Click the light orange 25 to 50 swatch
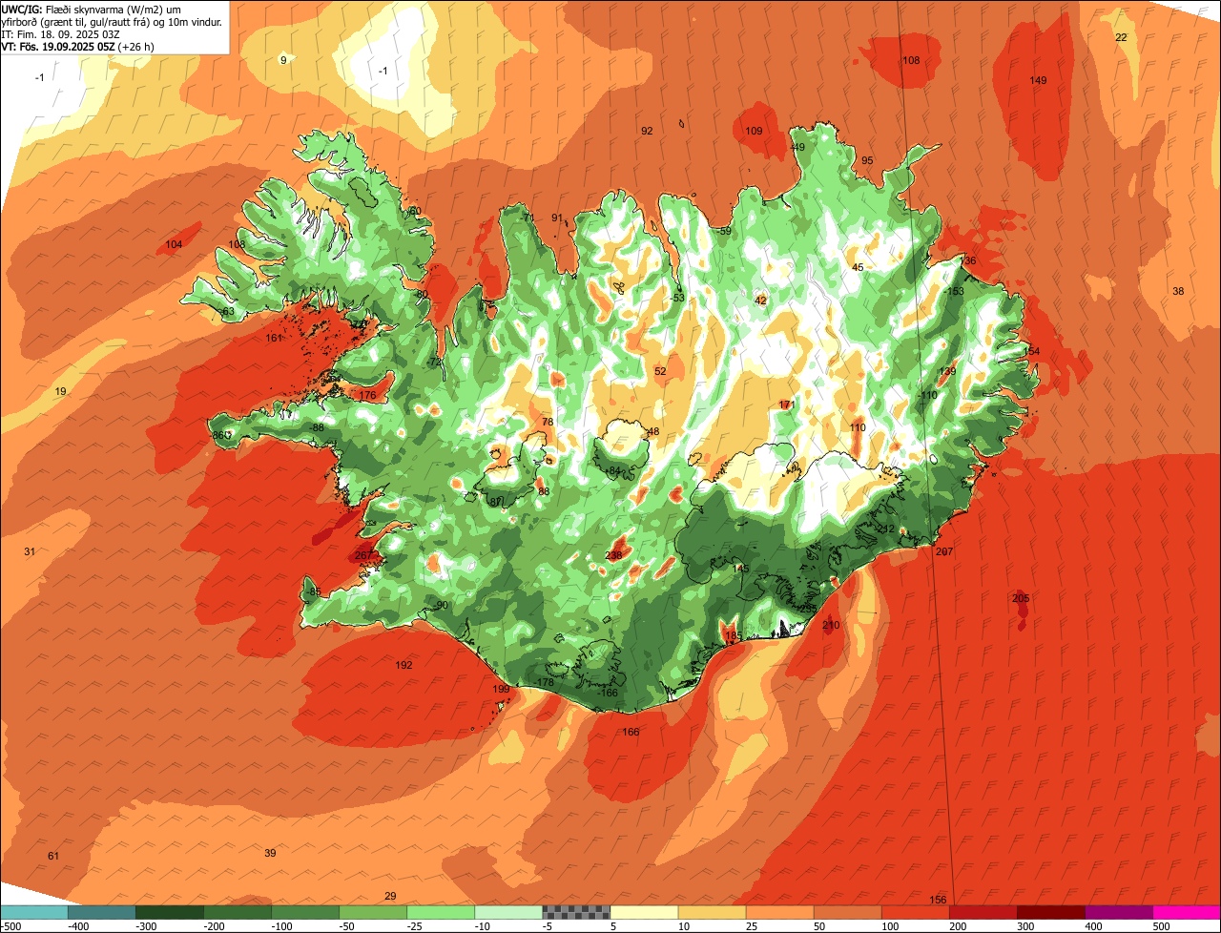The image size is (1221, 933). pos(779,912)
